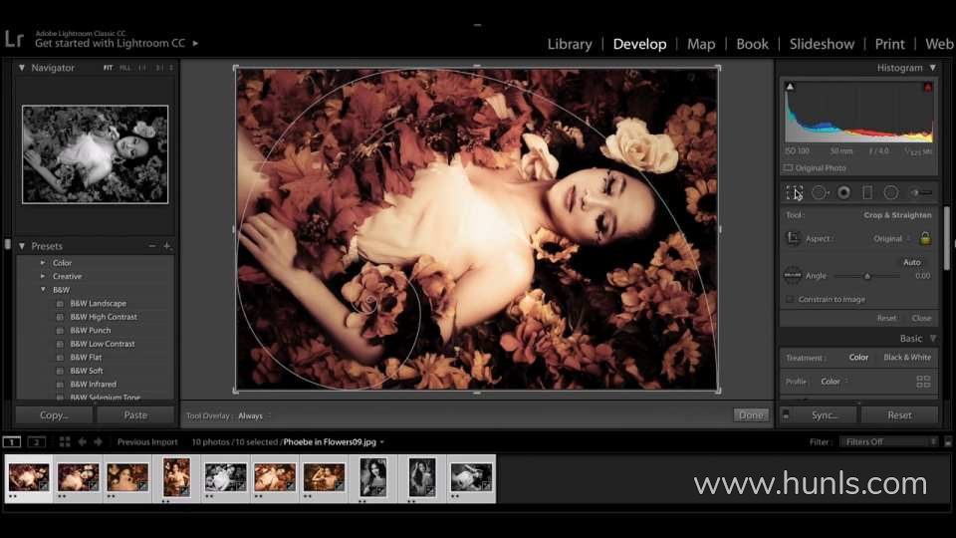Collapse the B&W presets group
Image resolution: width=956 pixels, height=538 pixels.
[43, 290]
